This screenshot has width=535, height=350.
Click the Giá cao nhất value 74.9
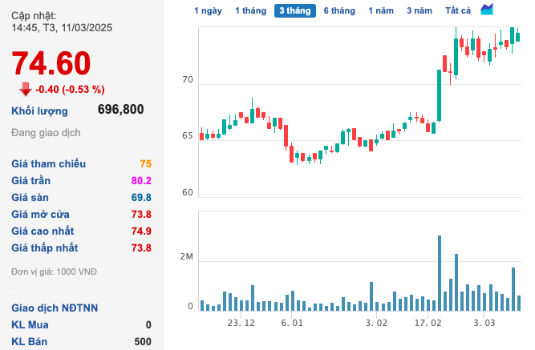(140, 231)
